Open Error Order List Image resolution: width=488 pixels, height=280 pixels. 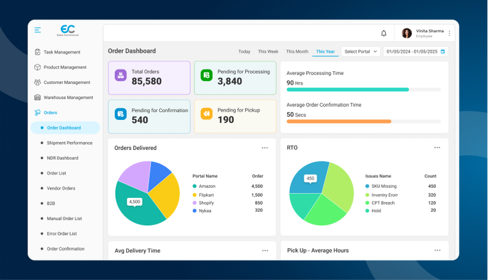[x=62, y=234]
